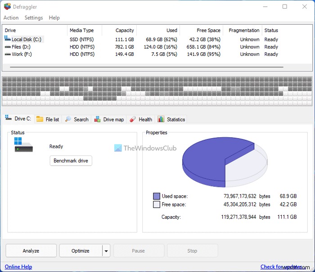
Task: Open the Online Help link
Action: pyautogui.click(x=18, y=267)
